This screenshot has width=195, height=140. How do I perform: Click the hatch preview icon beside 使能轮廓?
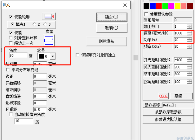coord(49,16)
